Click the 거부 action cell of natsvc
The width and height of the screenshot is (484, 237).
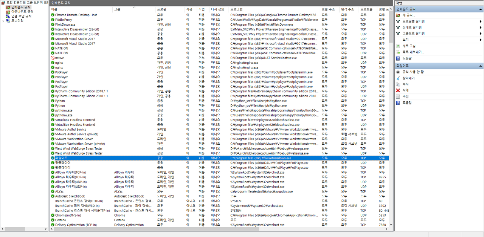pos(202,58)
